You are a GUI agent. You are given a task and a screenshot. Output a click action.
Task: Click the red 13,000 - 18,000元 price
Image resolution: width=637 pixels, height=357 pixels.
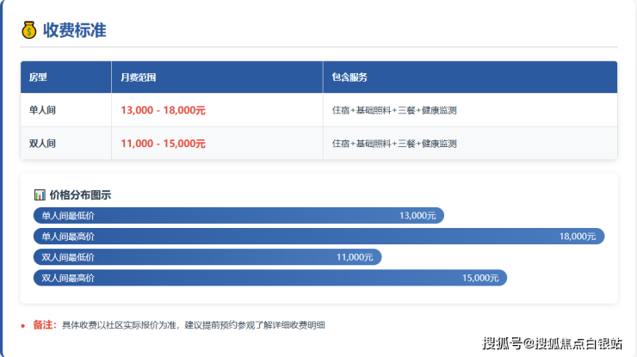163,110
